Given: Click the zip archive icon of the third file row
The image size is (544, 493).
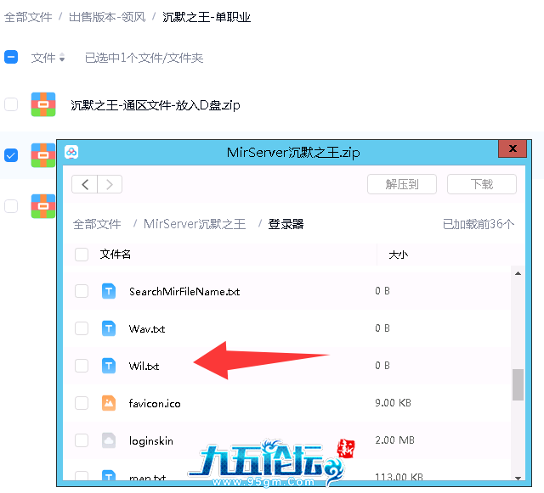Looking at the screenshot, I should (x=43, y=206).
